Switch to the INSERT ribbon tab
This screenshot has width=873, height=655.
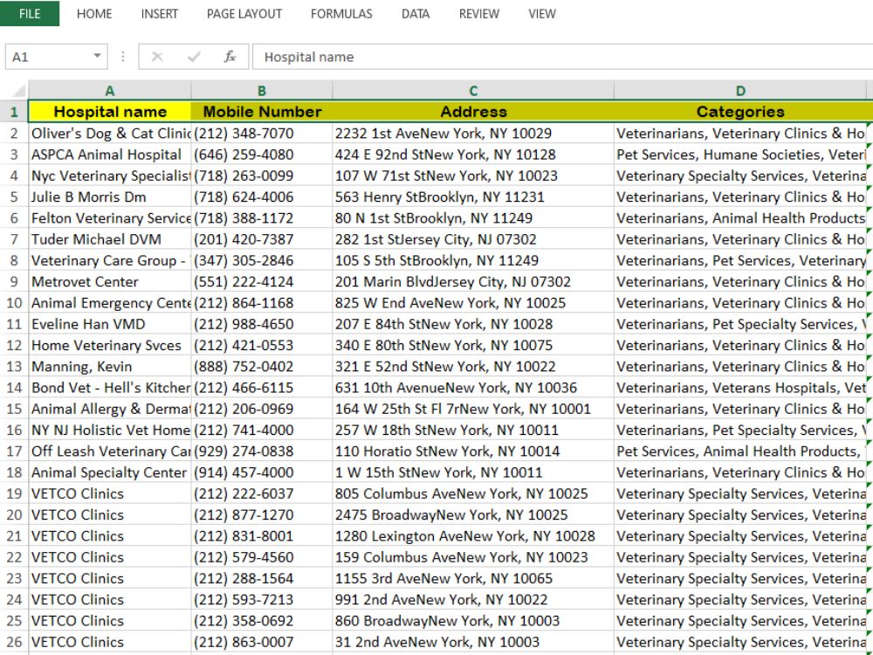159,14
